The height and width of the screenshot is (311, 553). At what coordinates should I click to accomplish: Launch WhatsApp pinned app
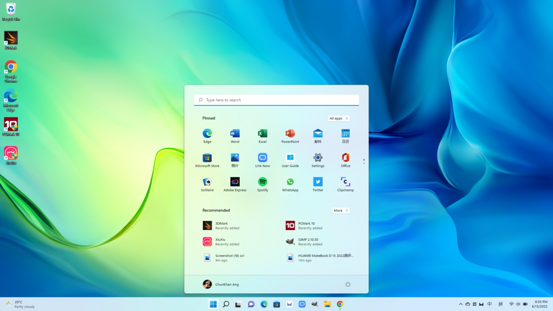coord(290,184)
